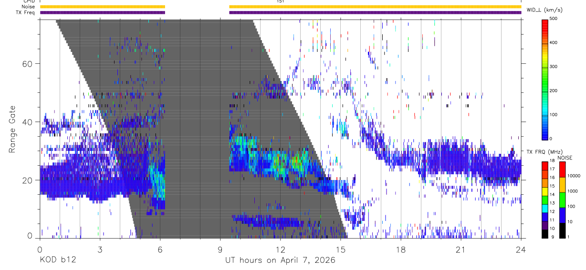Image resolution: width=586 pixels, height=270 pixels.
Task: Click the red top of the WID colorbar
Action: click(544, 23)
